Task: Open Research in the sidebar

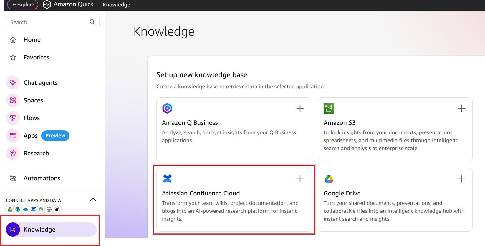Action: tap(36, 153)
